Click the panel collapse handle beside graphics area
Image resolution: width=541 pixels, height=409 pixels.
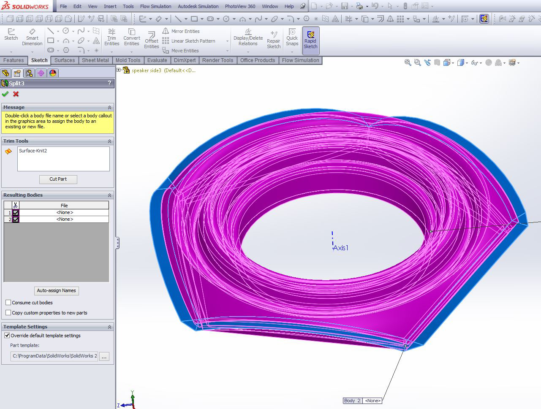(117, 243)
